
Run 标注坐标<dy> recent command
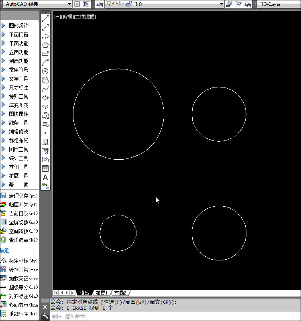[19, 261]
